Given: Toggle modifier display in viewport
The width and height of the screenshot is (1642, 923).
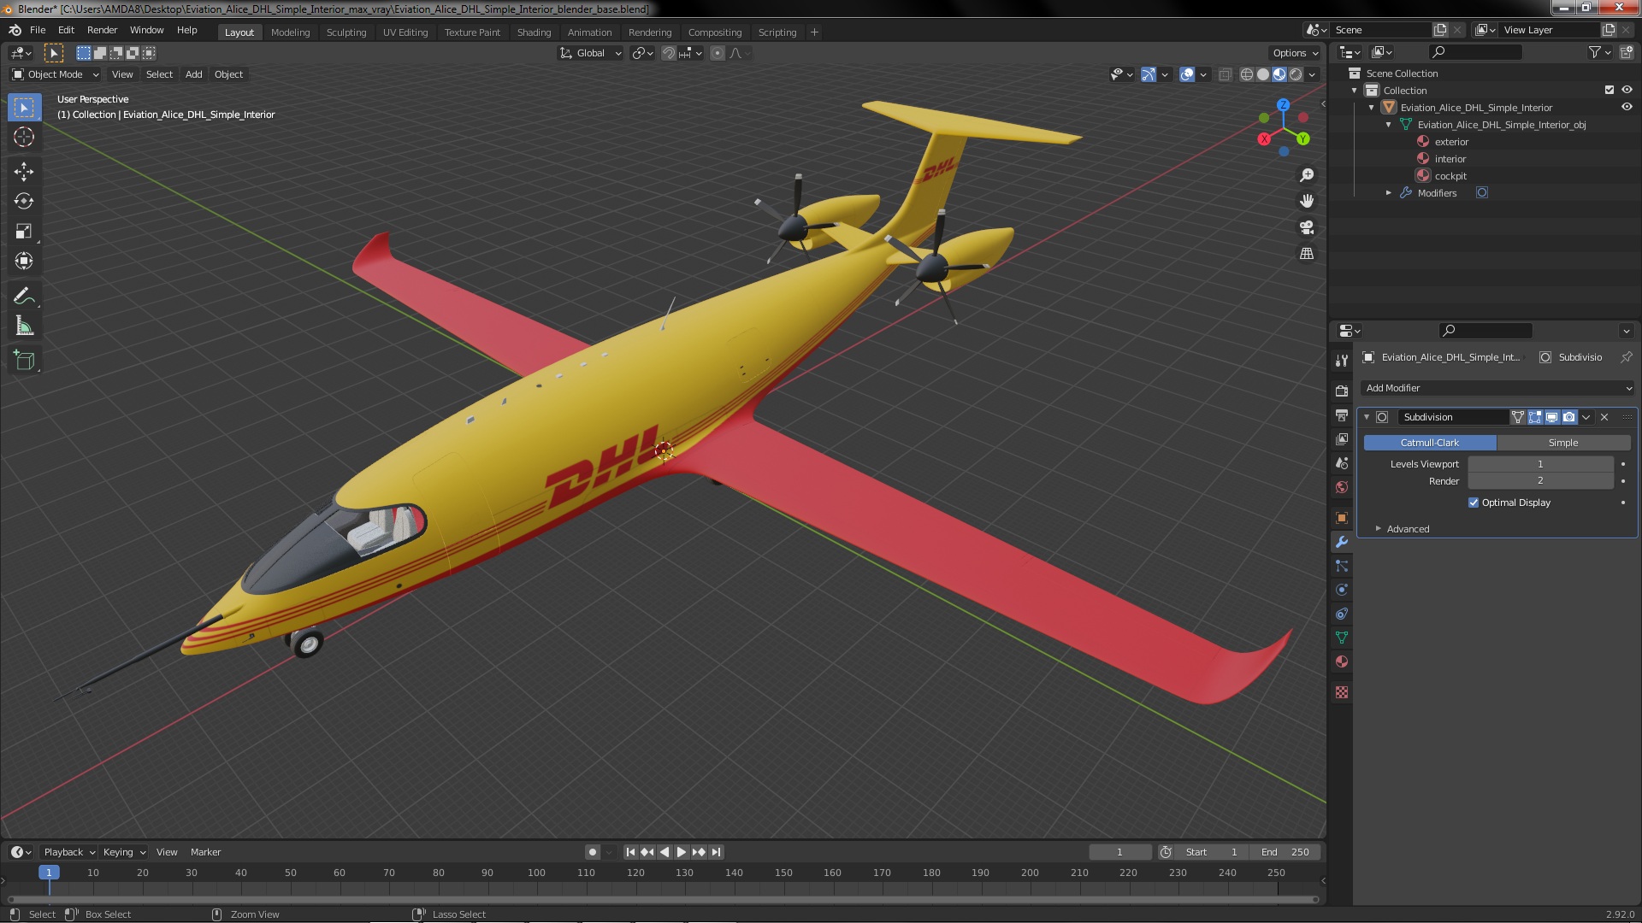Looking at the screenshot, I should (x=1552, y=417).
